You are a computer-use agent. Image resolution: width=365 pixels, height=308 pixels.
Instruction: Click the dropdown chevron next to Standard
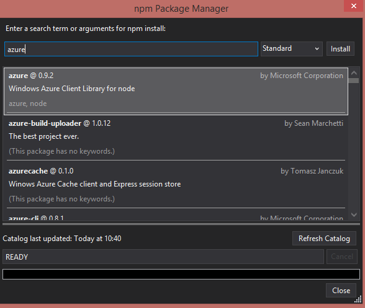(317, 49)
